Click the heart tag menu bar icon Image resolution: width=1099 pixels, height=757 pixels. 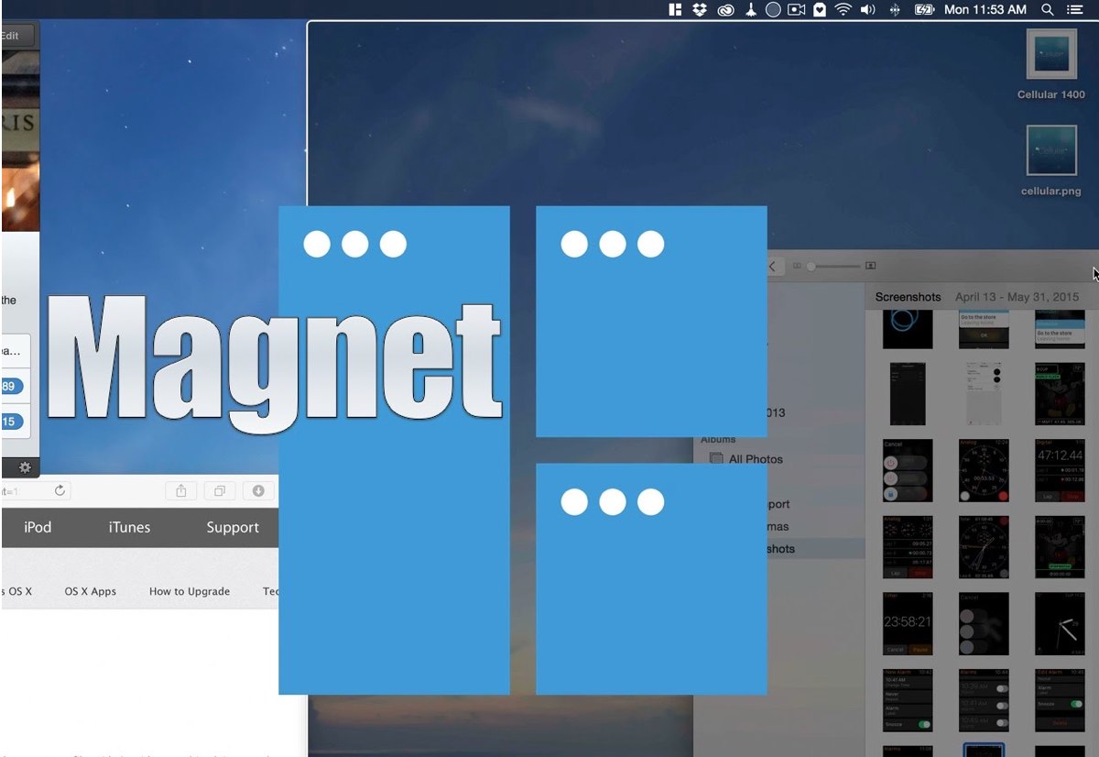point(820,10)
